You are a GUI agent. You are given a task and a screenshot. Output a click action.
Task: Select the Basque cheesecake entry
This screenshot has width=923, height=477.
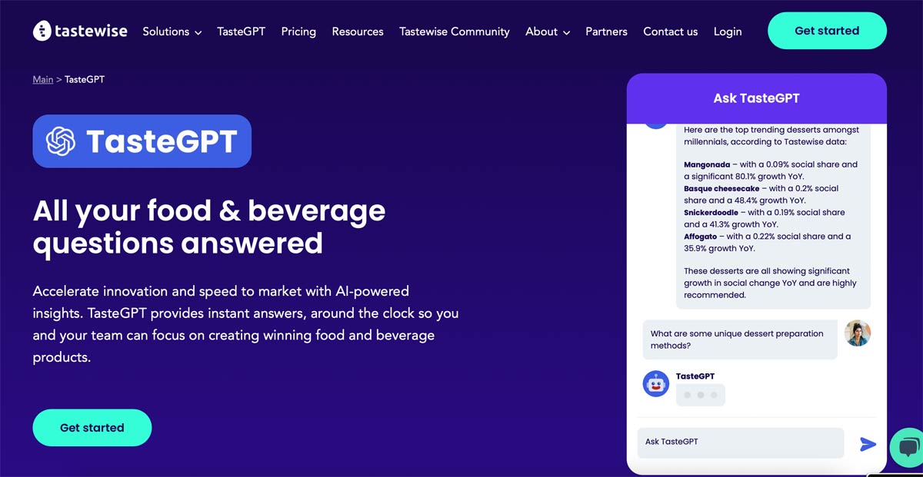point(761,194)
